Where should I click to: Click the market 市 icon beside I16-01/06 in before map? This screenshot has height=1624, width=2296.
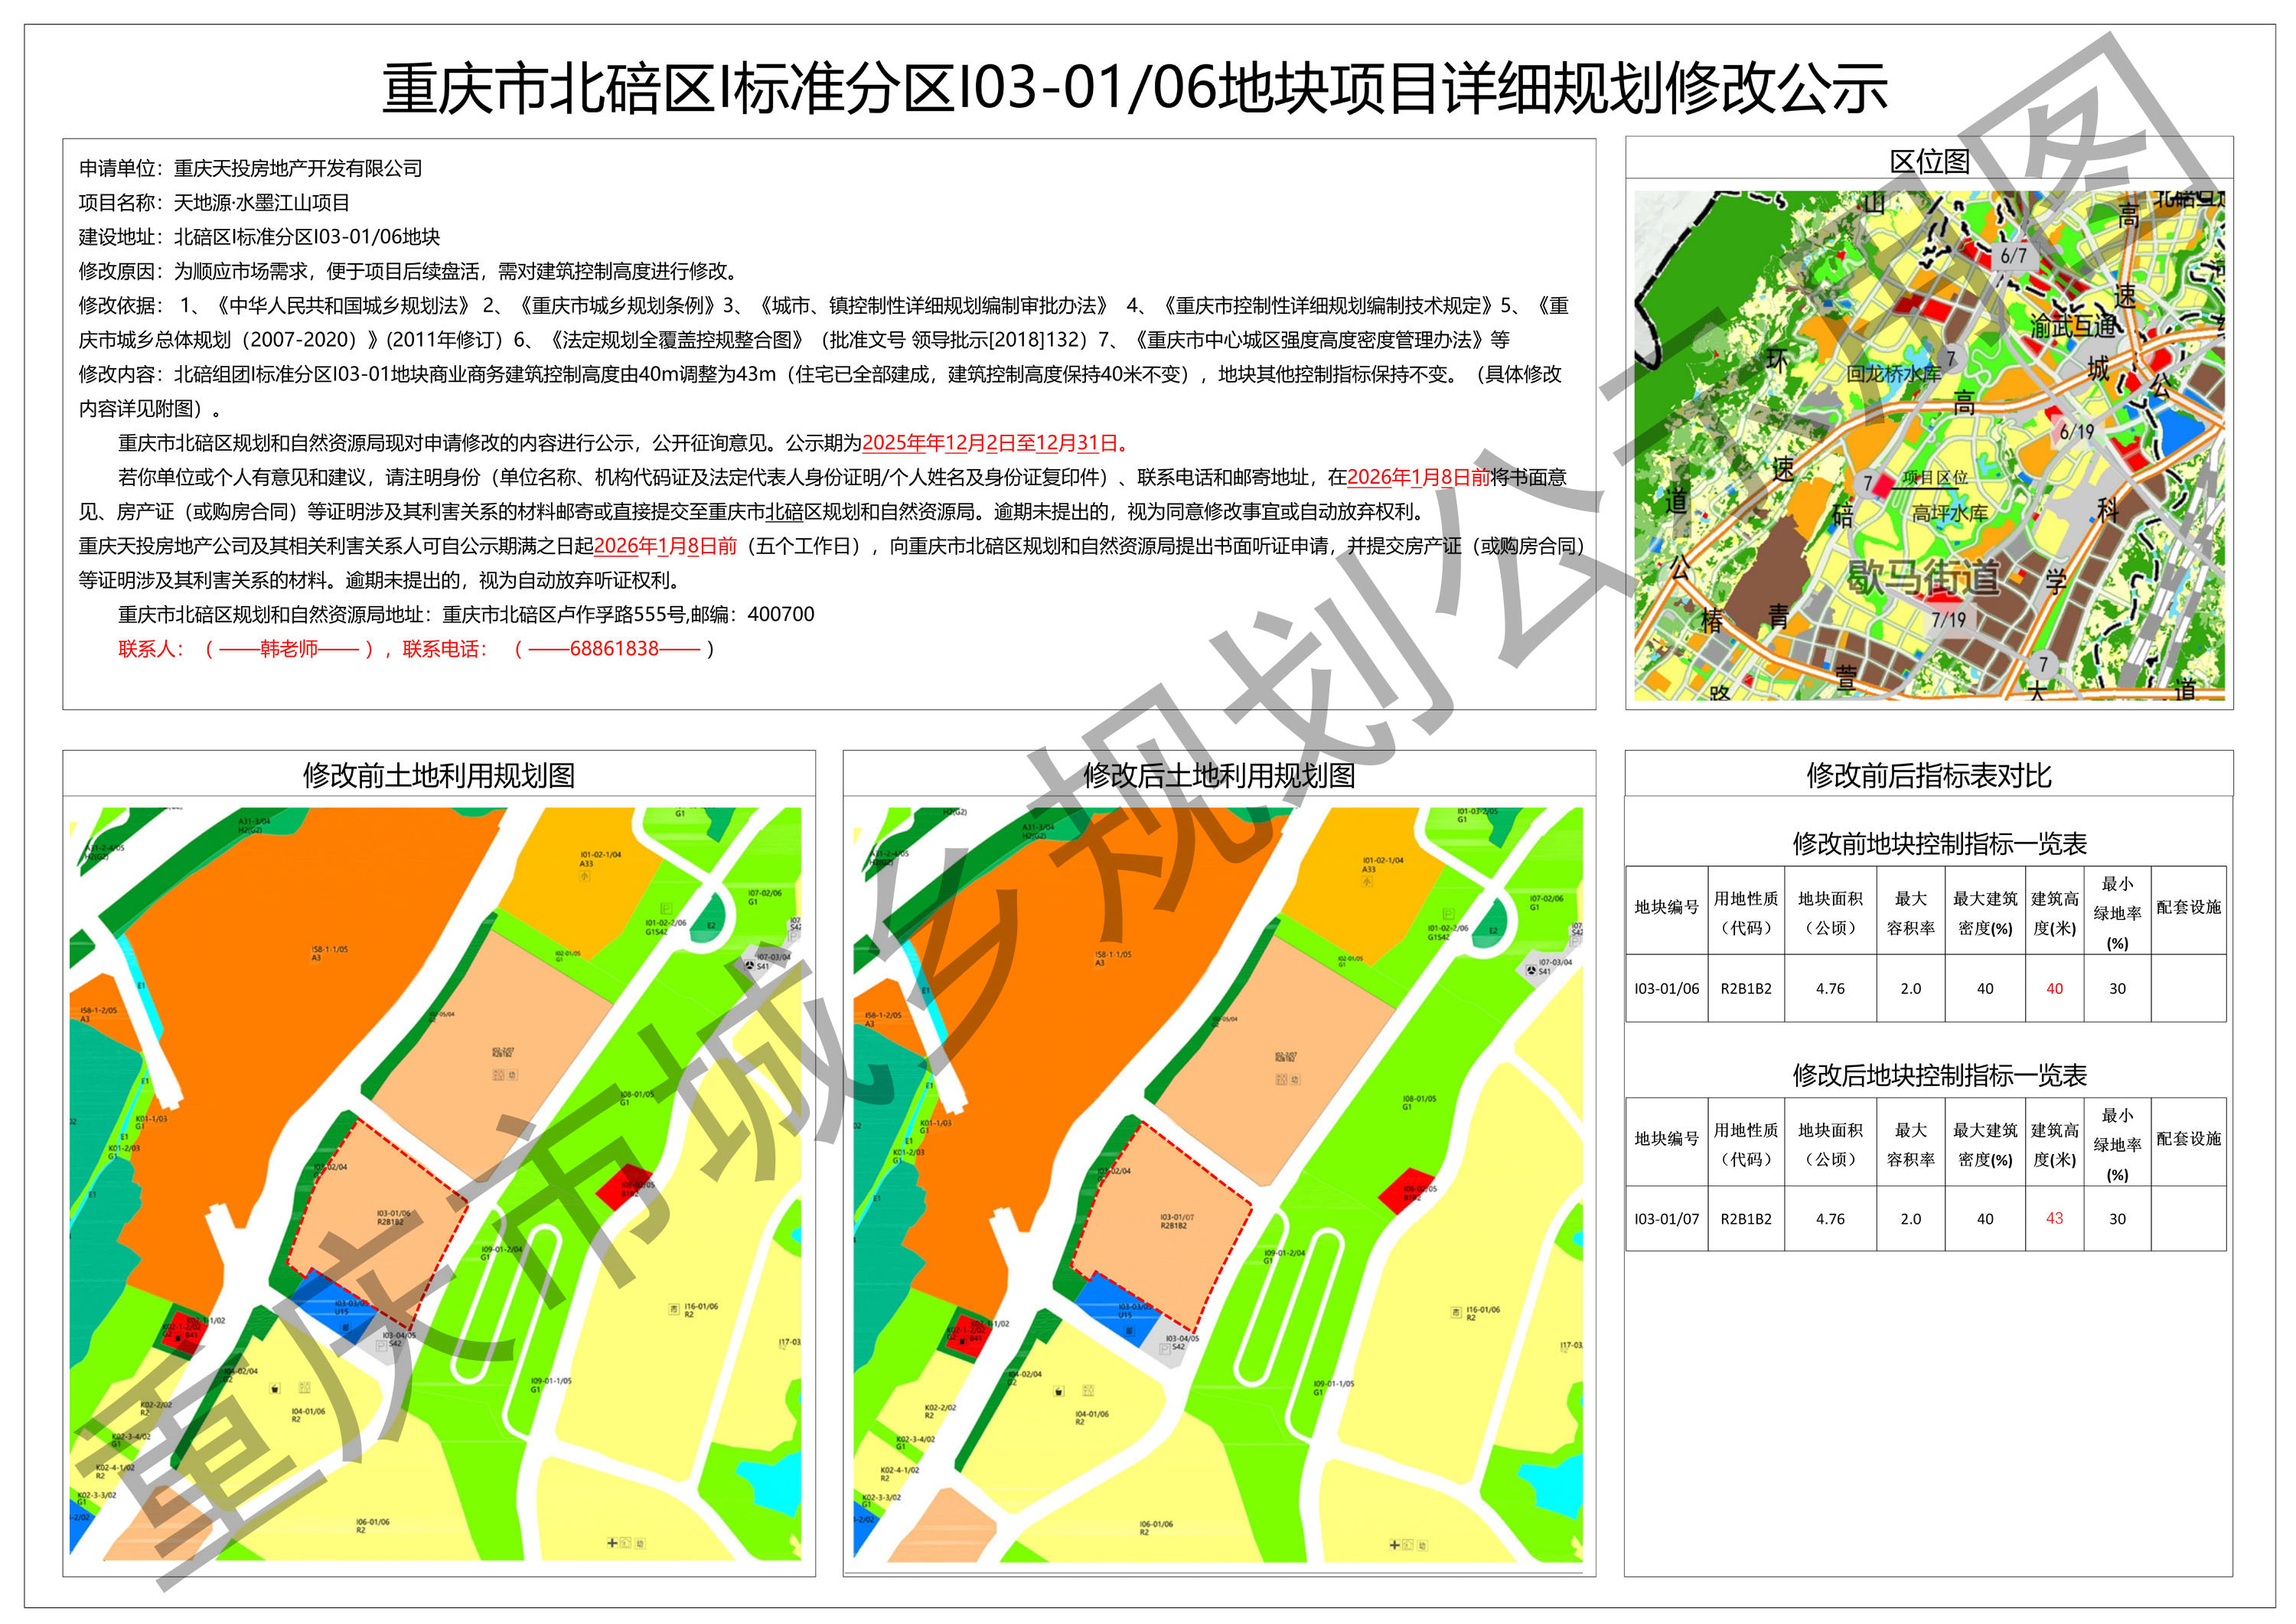click(674, 1310)
